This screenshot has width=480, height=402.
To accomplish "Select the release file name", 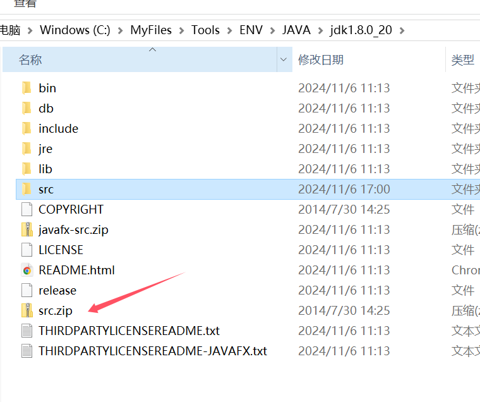I will [x=57, y=290].
